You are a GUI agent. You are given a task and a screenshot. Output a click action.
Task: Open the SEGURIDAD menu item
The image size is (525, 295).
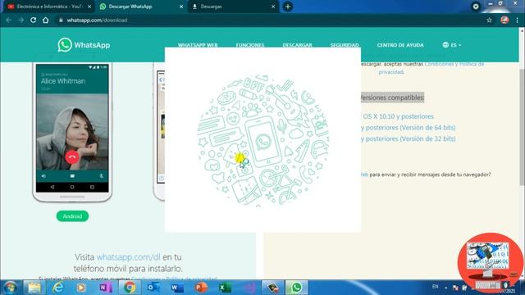click(x=345, y=45)
